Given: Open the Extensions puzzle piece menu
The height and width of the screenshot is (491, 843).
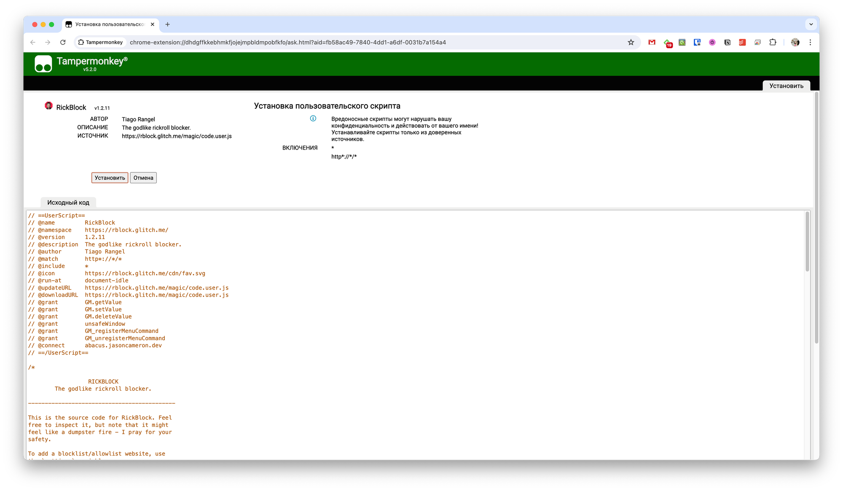Looking at the screenshot, I should coord(773,42).
